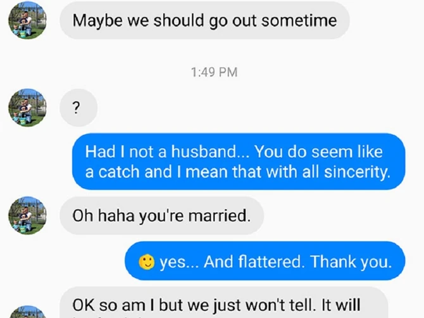This screenshot has width=424, height=318.
Task: Click the partially visible avatar at bottom
Action: pyautogui.click(x=27, y=312)
